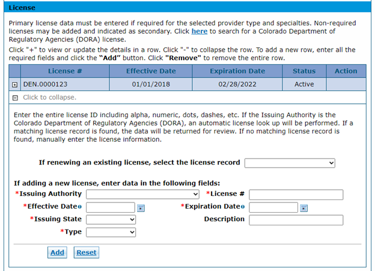The image size is (375, 271).
Task: Focus the Effective Date text field
Action: (x=111, y=207)
